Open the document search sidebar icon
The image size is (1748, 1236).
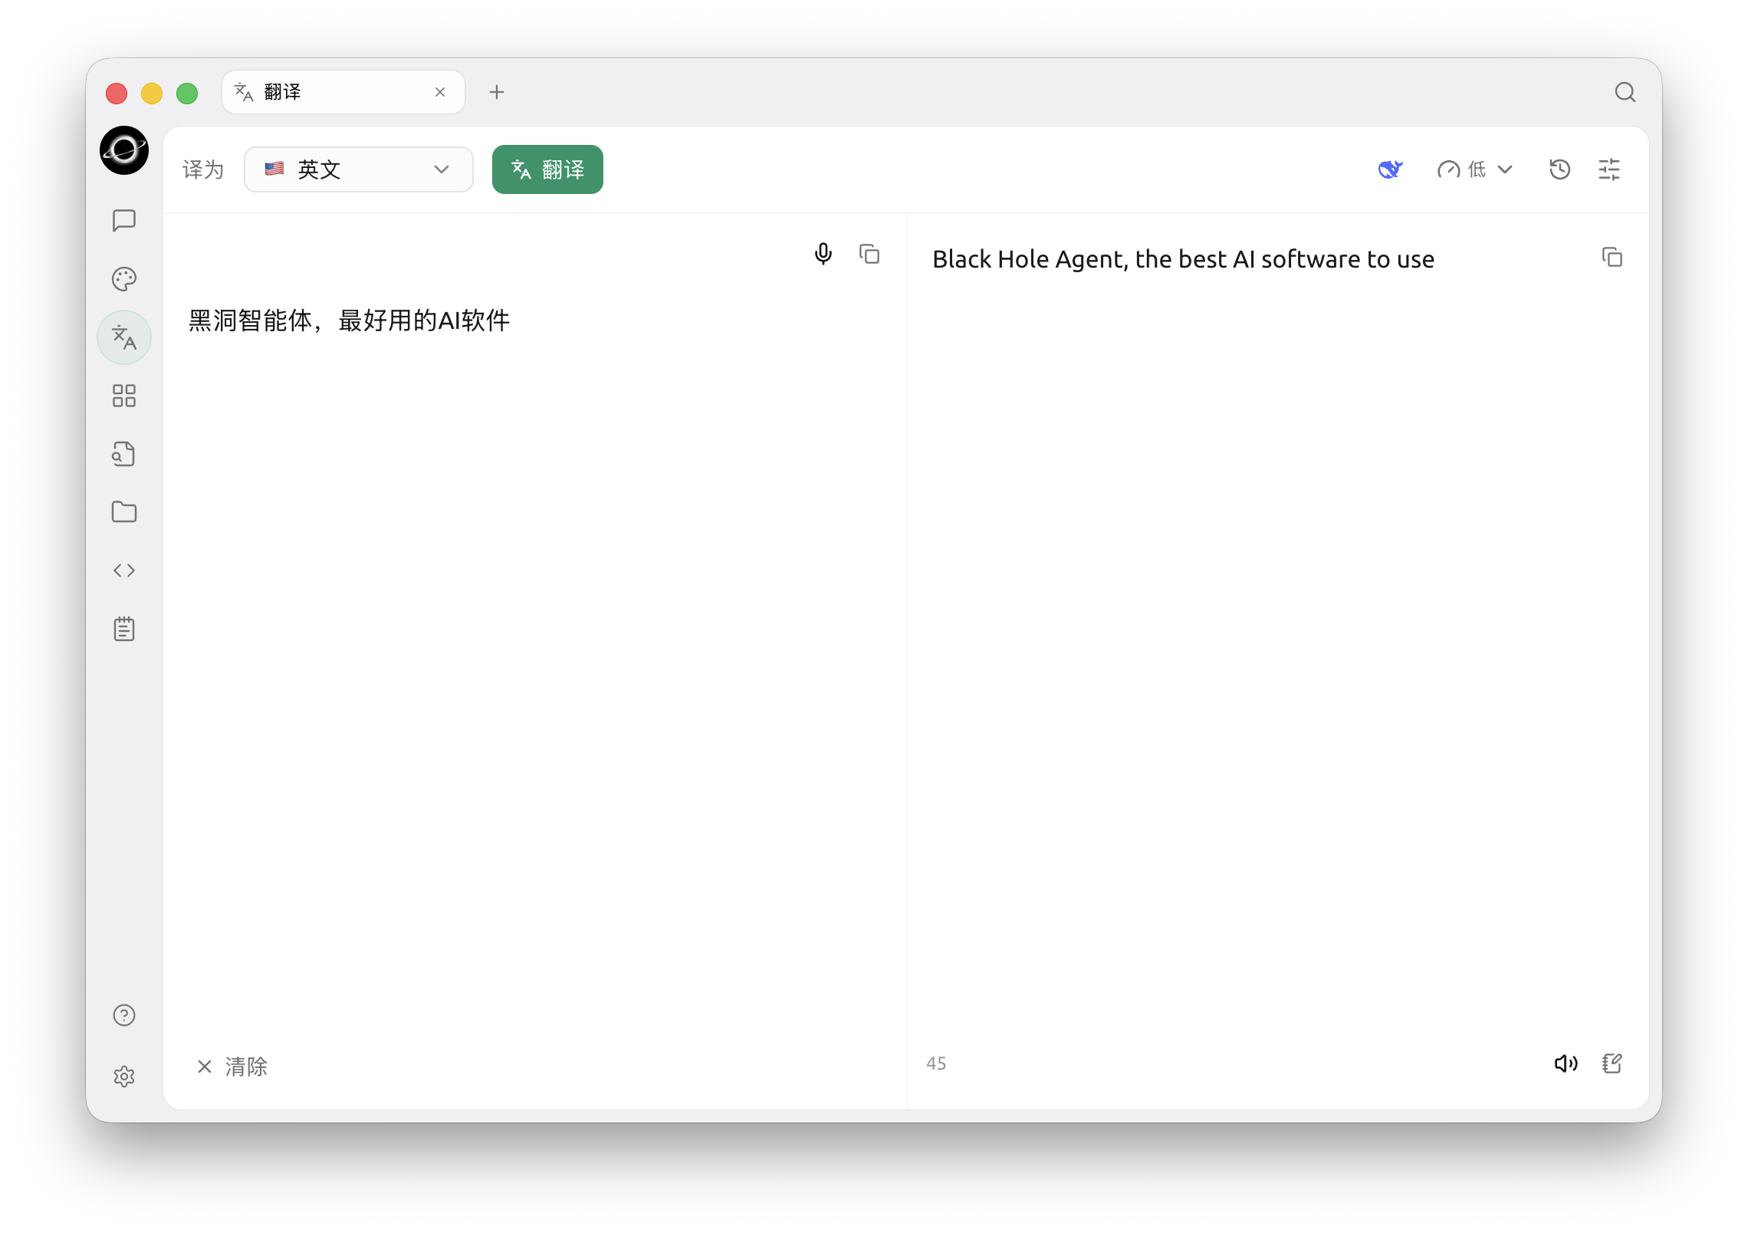[124, 454]
